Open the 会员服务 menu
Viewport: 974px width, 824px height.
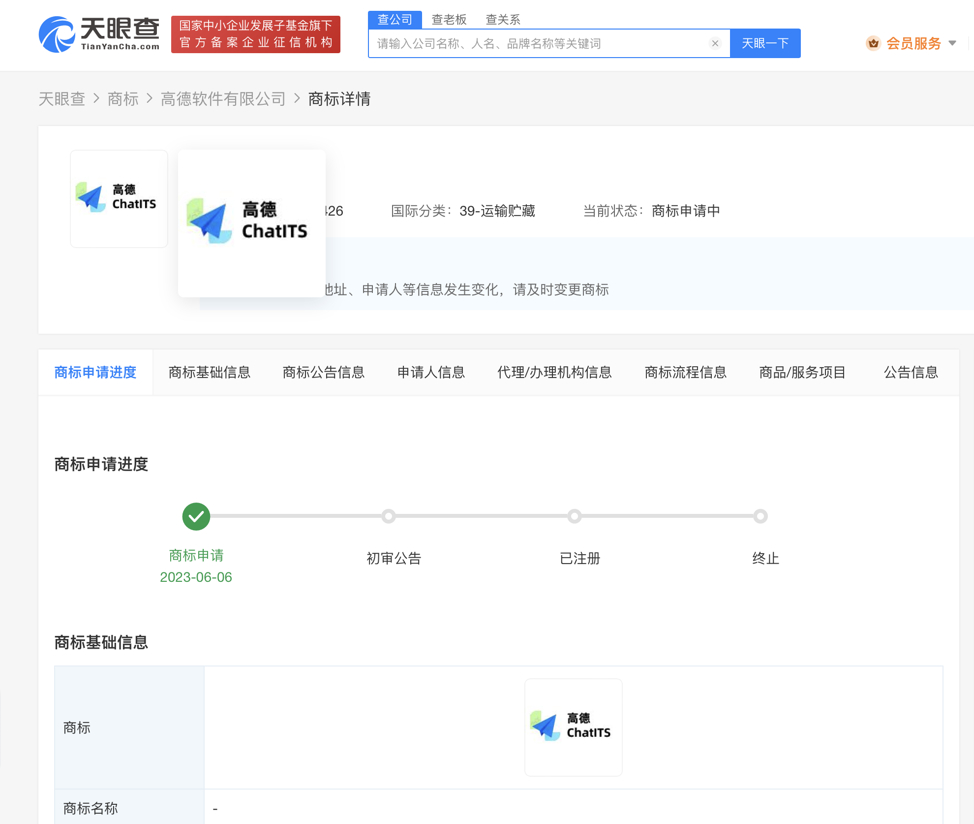click(913, 43)
